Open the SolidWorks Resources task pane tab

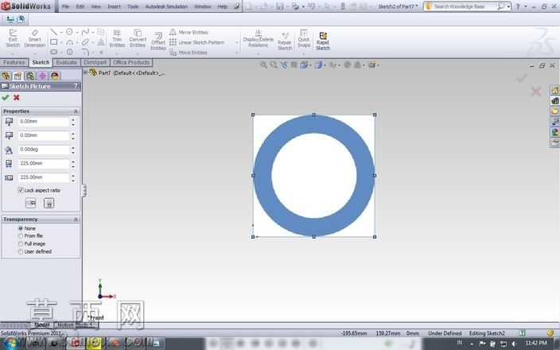pos(554,91)
